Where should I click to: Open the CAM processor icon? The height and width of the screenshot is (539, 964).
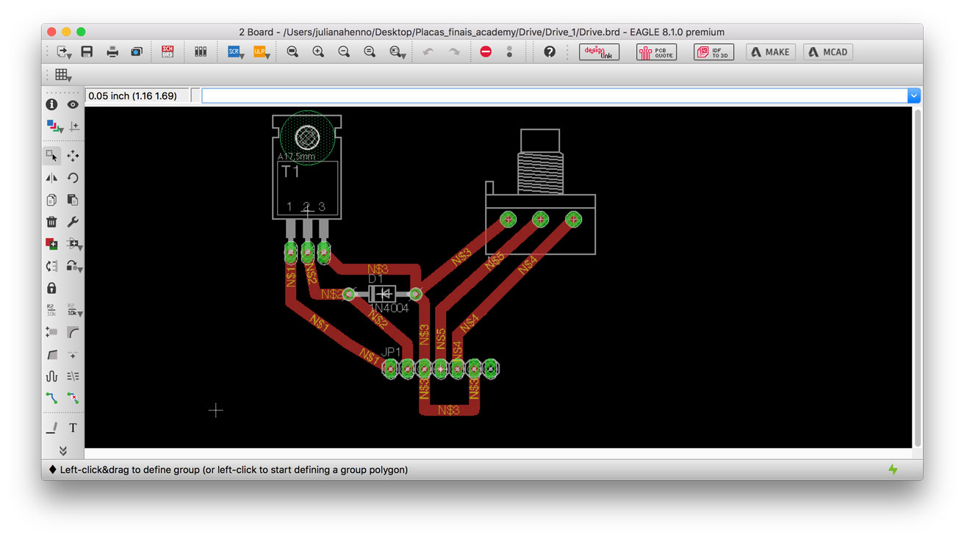tap(137, 52)
